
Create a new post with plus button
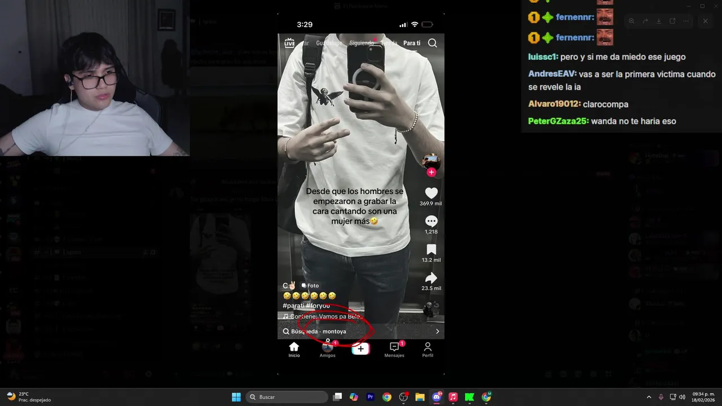click(360, 349)
